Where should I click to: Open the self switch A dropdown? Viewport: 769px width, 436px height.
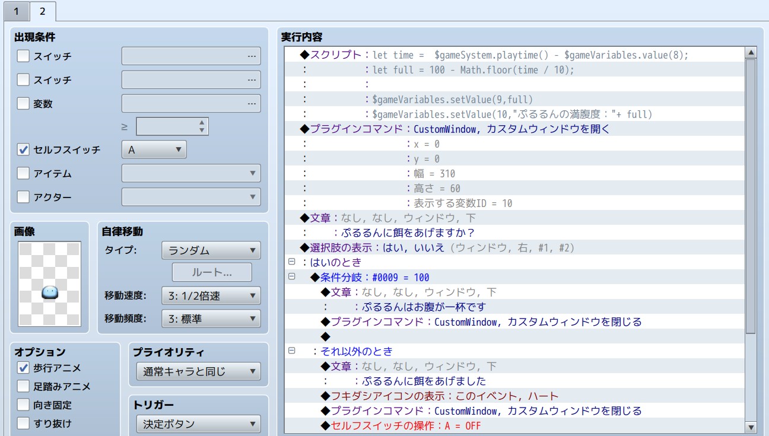point(154,150)
